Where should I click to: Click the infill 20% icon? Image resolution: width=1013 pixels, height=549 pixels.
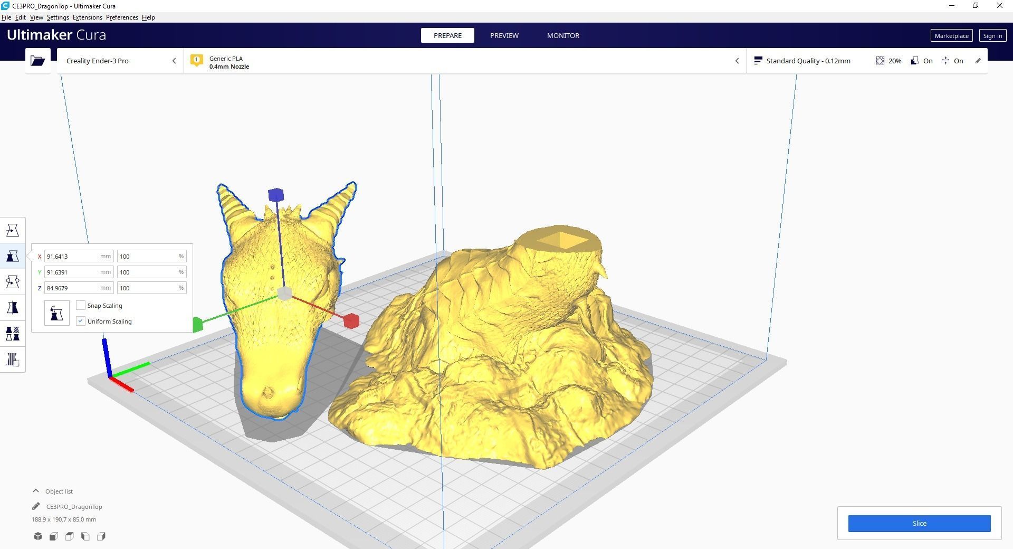point(880,61)
